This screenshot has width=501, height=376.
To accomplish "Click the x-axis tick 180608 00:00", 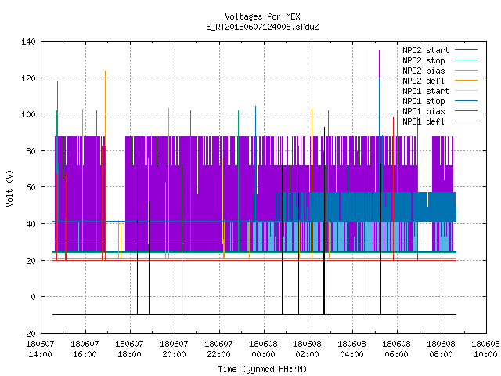I will pyautogui.click(x=263, y=349).
